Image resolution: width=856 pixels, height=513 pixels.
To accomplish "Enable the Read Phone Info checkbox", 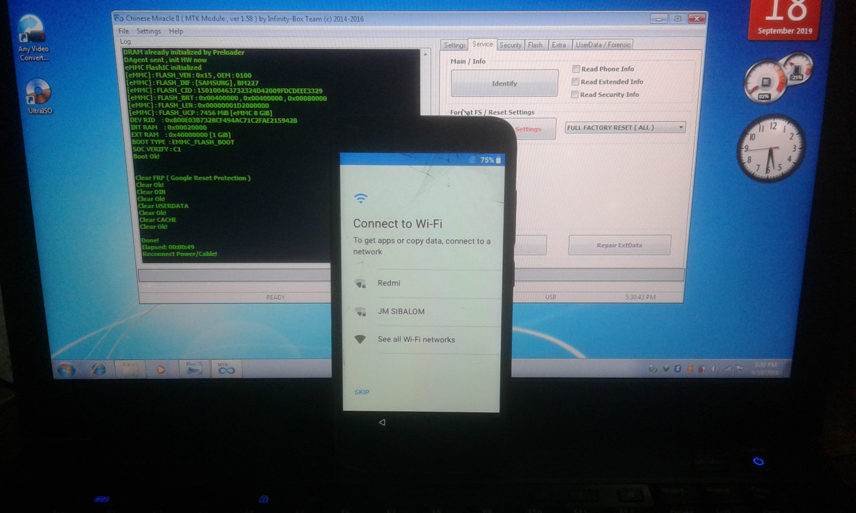I will click(576, 69).
